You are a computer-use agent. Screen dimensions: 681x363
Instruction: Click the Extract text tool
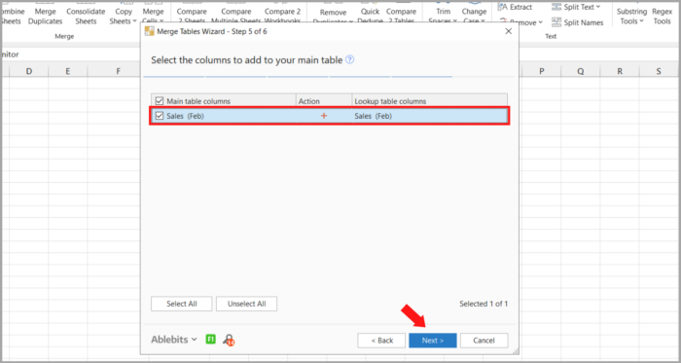(x=515, y=7)
